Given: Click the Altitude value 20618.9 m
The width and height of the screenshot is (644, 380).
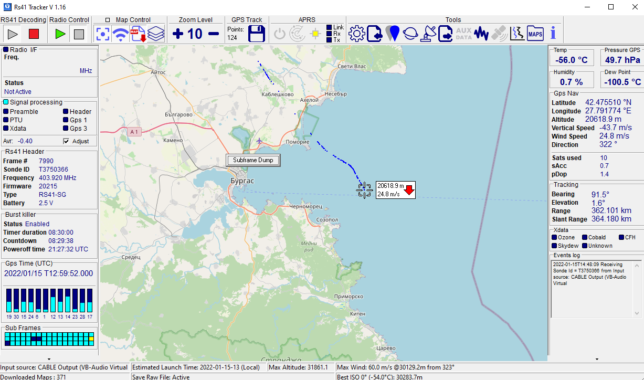Looking at the screenshot, I should click(603, 119).
